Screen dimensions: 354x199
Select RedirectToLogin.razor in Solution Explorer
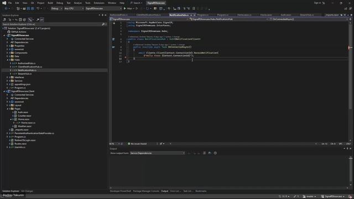(25, 140)
